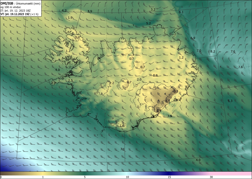Select the 0.9 value in the Westfjords
252x179 pixels.
click(77, 38)
